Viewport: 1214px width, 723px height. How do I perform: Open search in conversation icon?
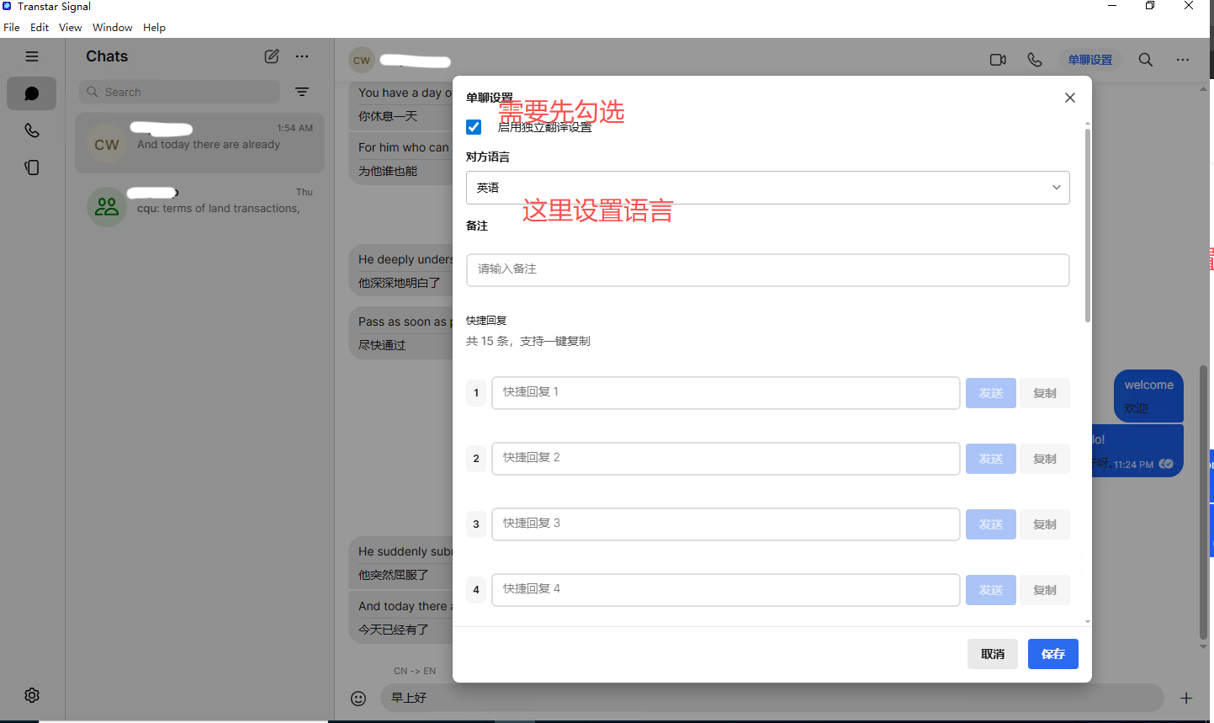point(1145,60)
